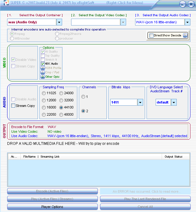Click Play The Last Rendered File
This screenshot has height=212, width=196.
pos(145,199)
